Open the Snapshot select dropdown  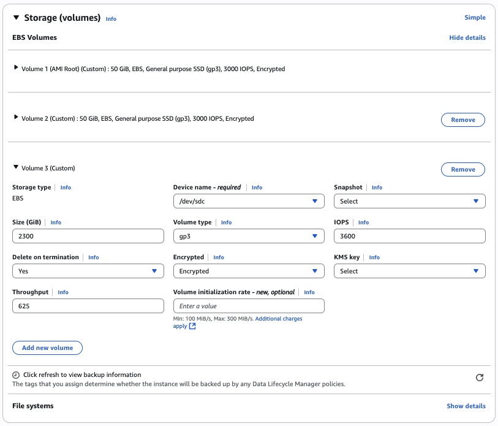point(409,201)
